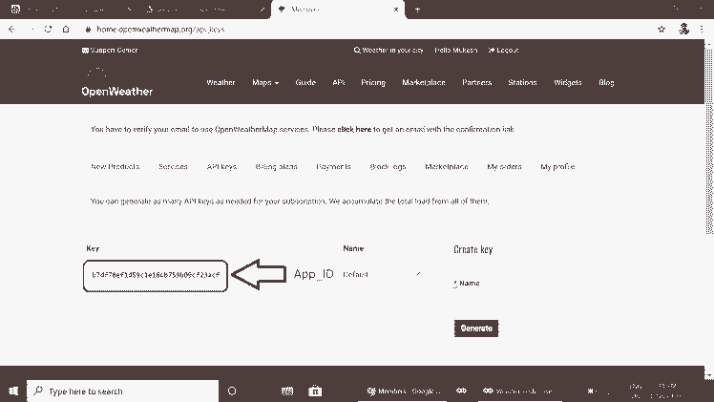Open Weather in your city search

point(388,50)
